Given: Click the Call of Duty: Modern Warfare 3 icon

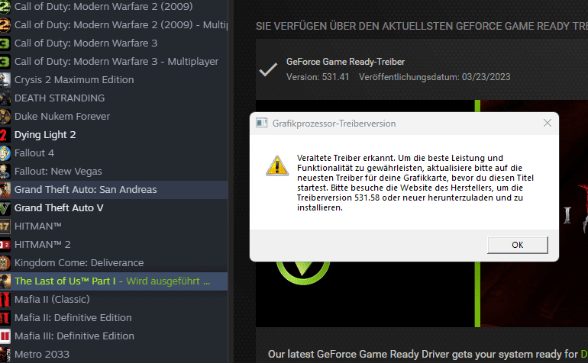Looking at the screenshot, I should [x=5, y=43].
